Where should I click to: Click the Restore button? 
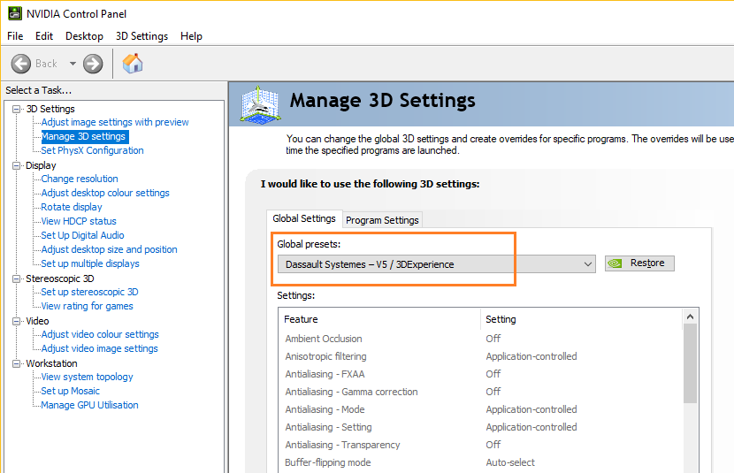tap(639, 263)
